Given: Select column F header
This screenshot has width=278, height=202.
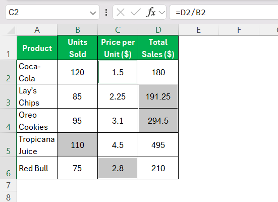Looking at the screenshot, I should (239, 30).
